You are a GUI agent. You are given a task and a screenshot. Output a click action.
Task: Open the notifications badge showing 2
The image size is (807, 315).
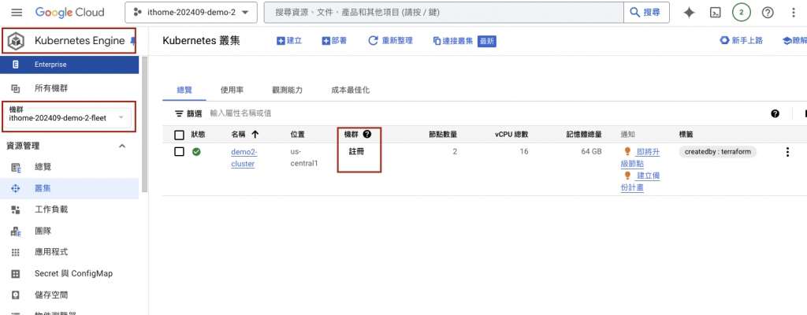tap(741, 13)
